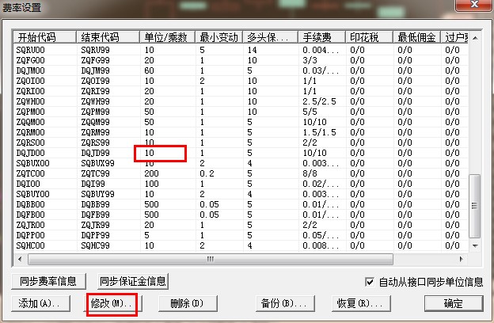
Task: Click the horizontal scrollbar thumb
Action: click(x=211, y=259)
